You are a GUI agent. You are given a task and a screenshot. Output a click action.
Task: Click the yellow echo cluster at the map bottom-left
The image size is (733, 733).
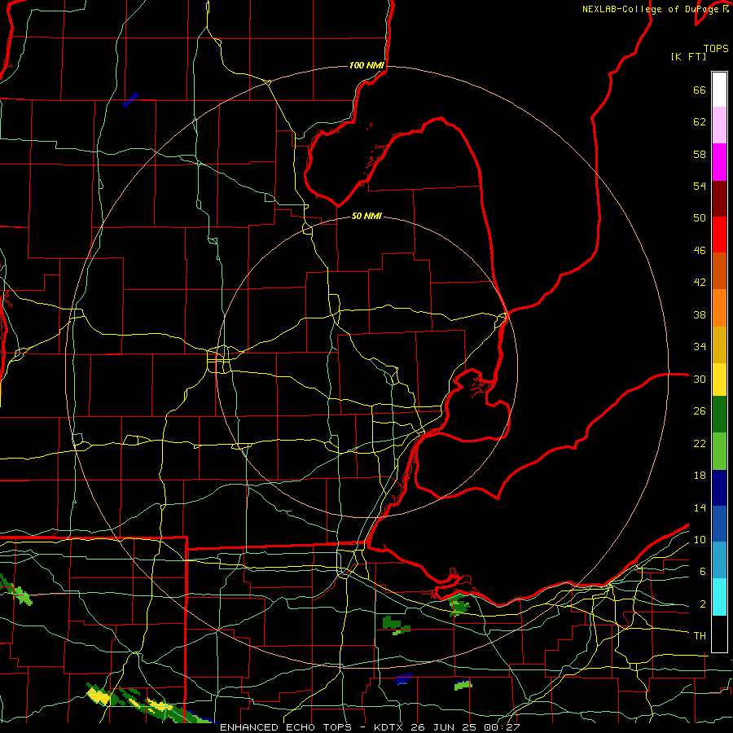pyautogui.click(x=99, y=694)
